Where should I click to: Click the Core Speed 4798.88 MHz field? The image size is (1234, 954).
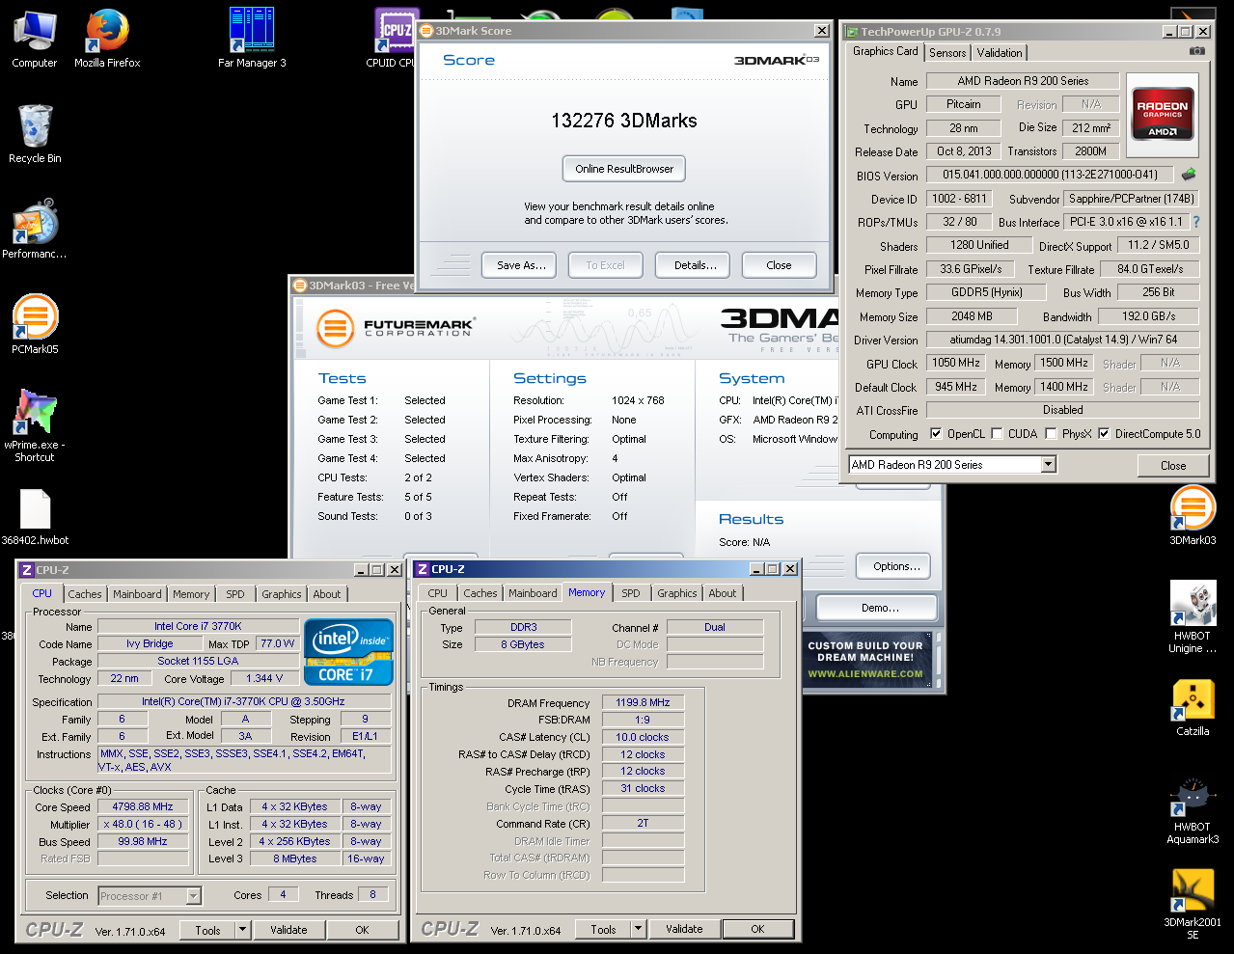pyautogui.click(x=143, y=806)
